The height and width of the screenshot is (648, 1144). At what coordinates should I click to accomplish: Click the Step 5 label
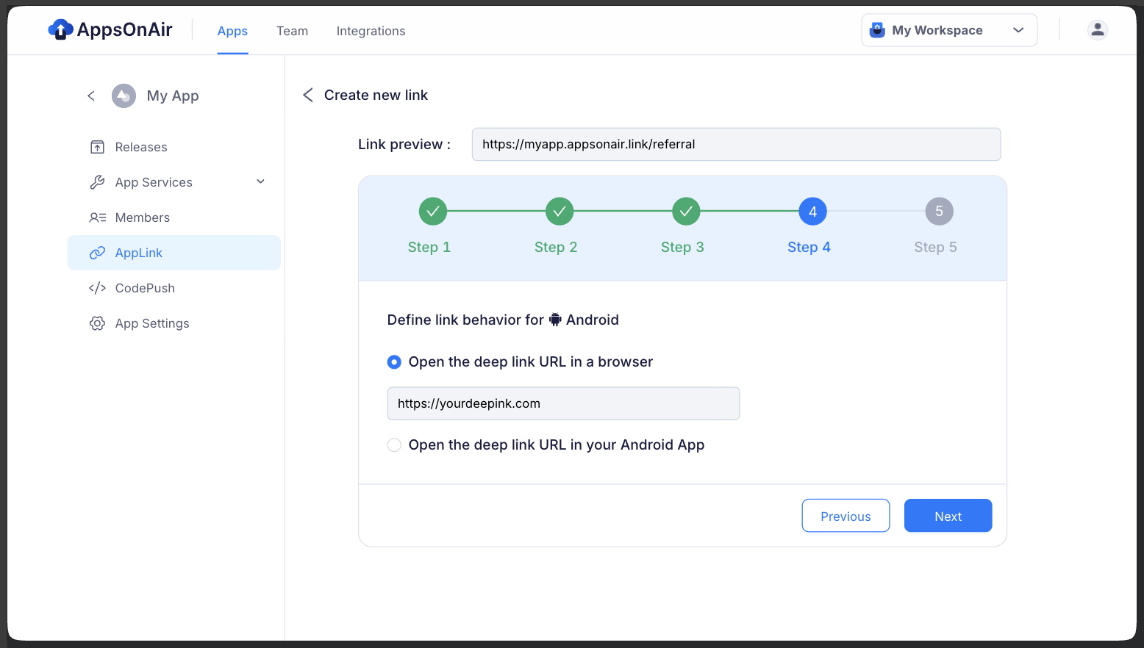coord(935,247)
